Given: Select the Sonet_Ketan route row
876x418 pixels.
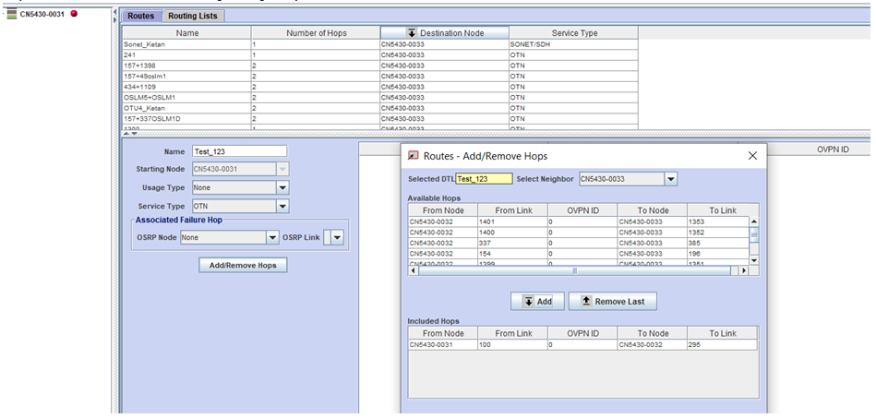Looking at the screenshot, I should point(380,44).
